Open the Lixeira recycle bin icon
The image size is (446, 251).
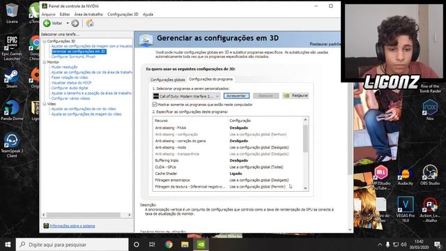tap(12, 13)
